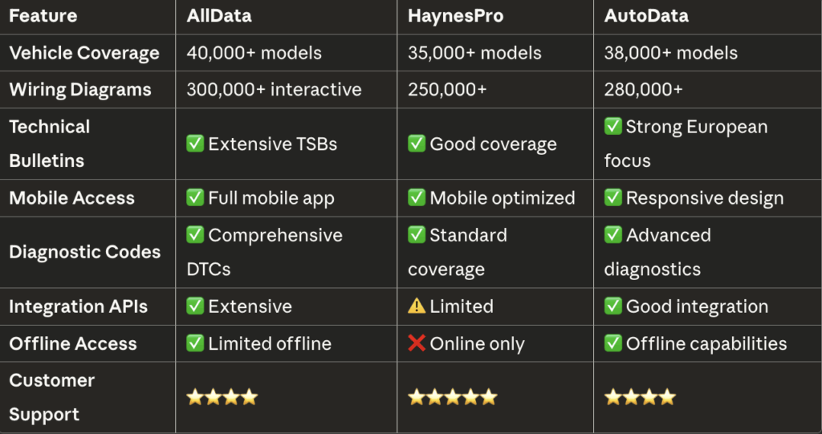
Task: Click the warning icon next to Limited
Action: (x=417, y=306)
